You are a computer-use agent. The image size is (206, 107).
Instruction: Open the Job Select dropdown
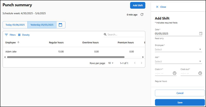point(178,61)
